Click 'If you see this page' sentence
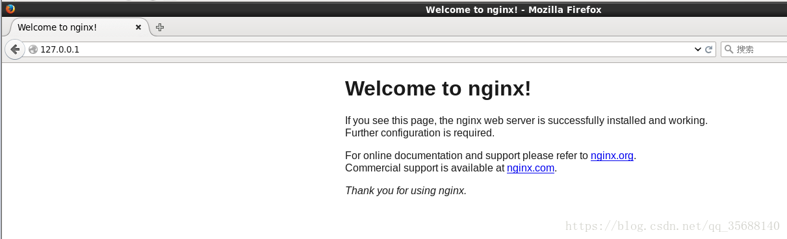This screenshot has height=239, width=787. pos(526,121)
